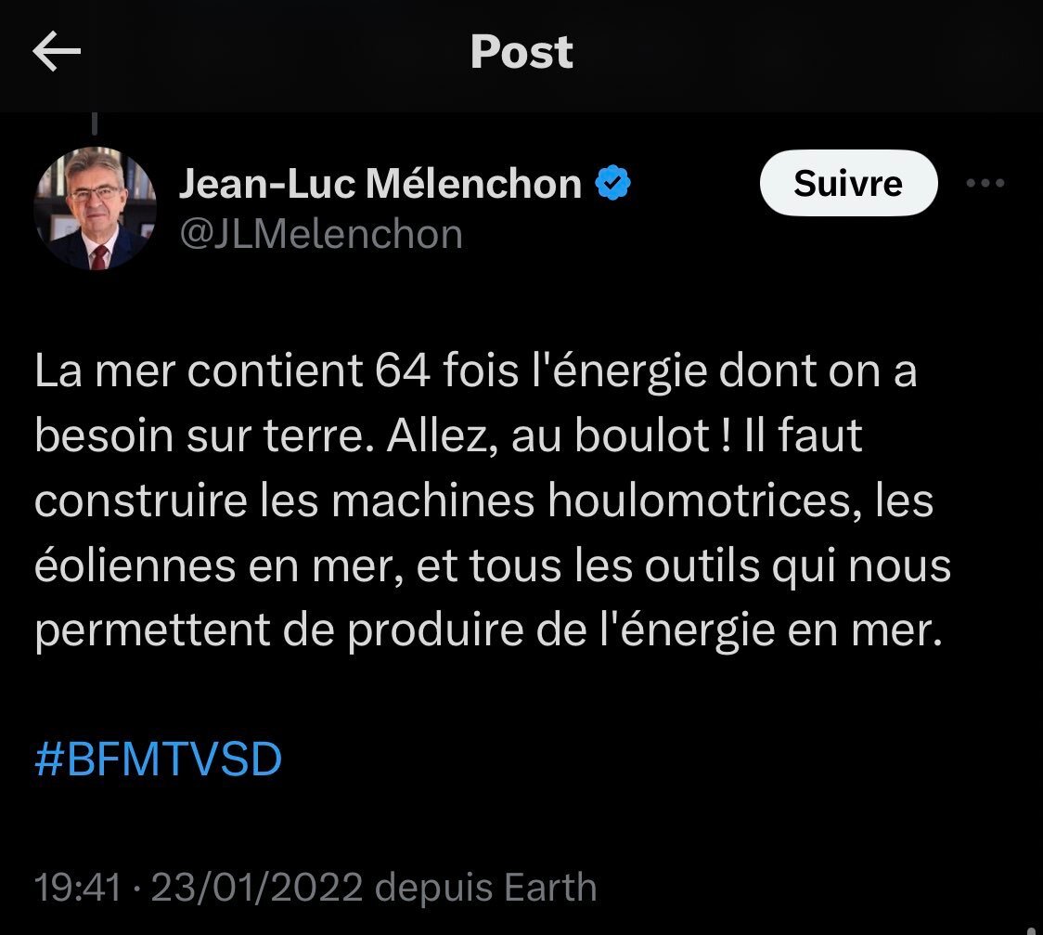Open the profile via the name Jean-Luc Mélenchon

380,184
